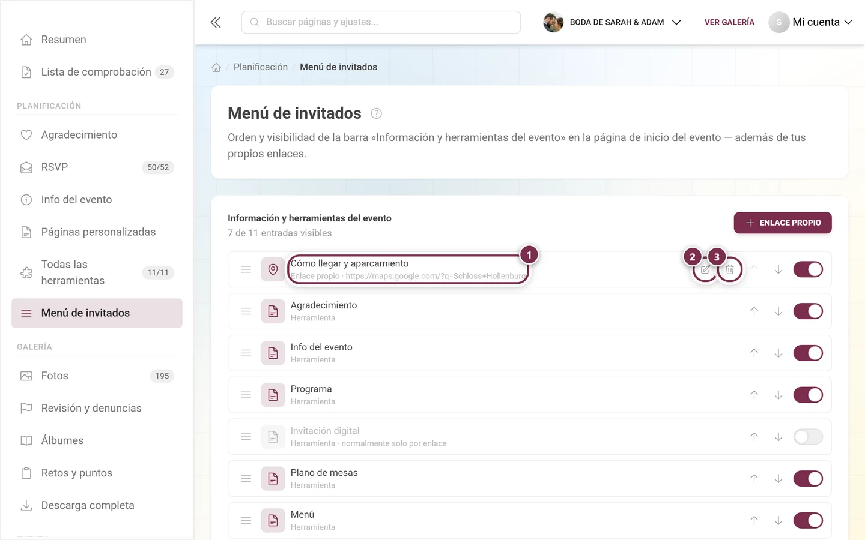Move Info del evento entry up
The height and width of the screenshot is (540, 865).
click(754, 353)
